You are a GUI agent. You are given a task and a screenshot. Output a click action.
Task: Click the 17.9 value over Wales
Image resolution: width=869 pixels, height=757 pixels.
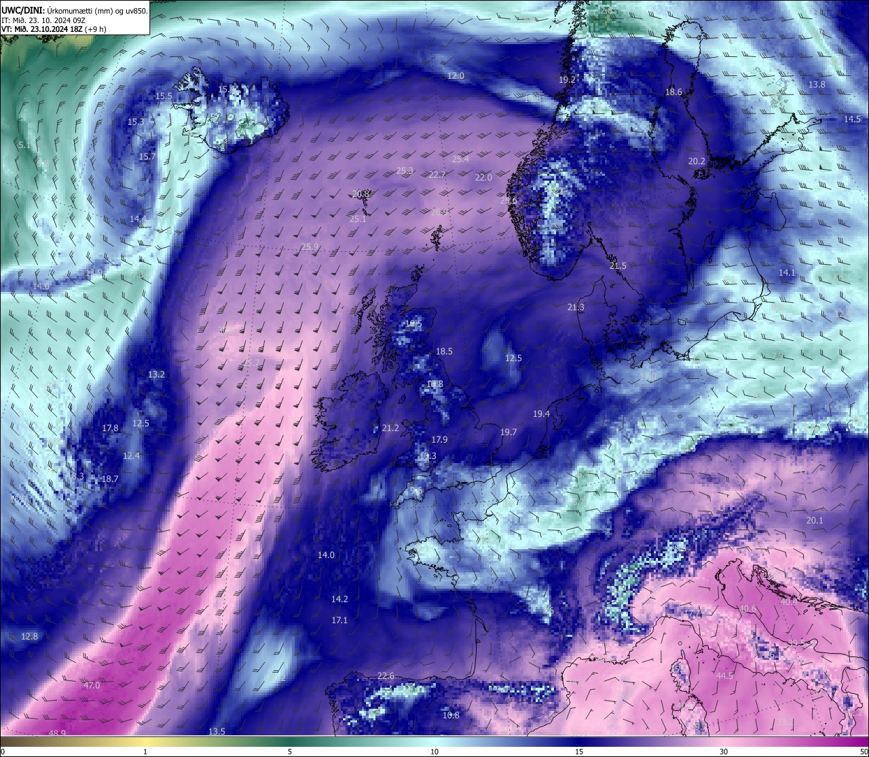point(439,440)
